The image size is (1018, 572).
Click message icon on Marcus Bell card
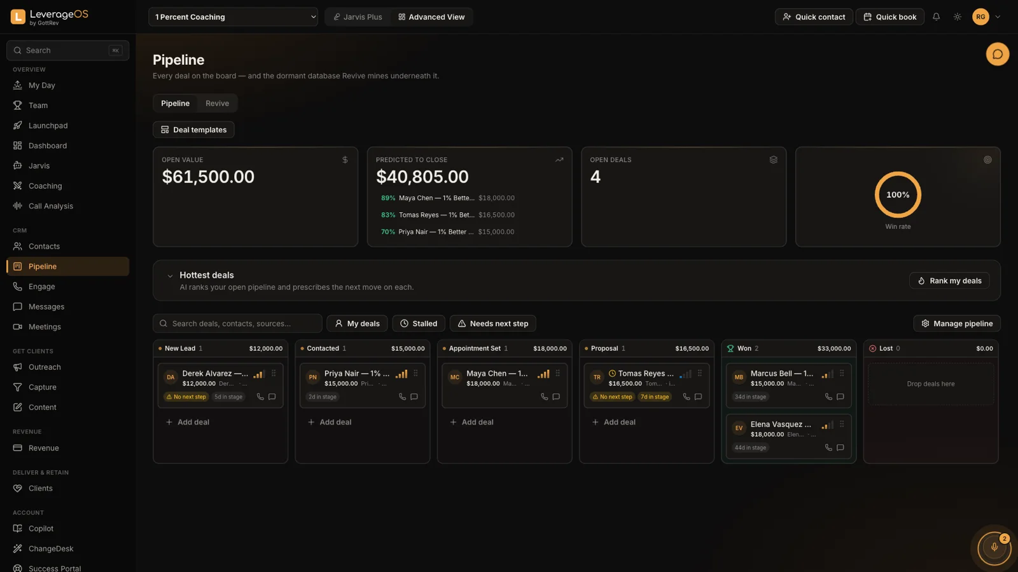(x=840, y=397)
